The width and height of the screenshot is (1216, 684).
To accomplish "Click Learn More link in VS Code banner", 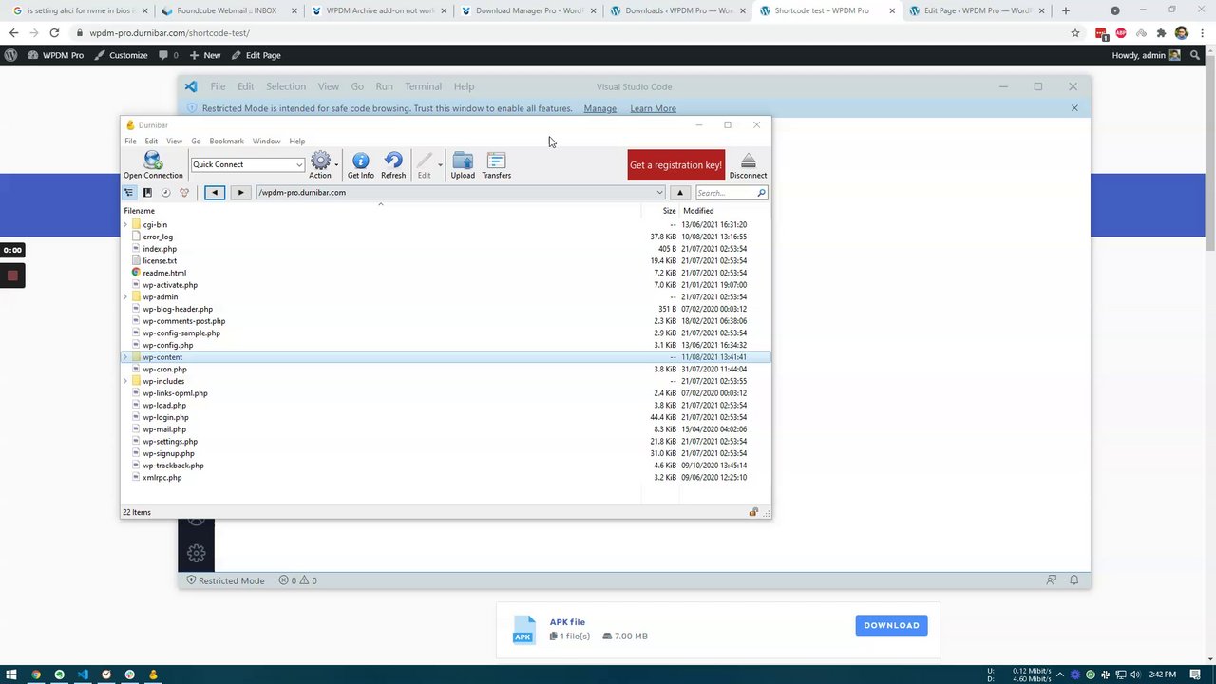I will point(653,108).
